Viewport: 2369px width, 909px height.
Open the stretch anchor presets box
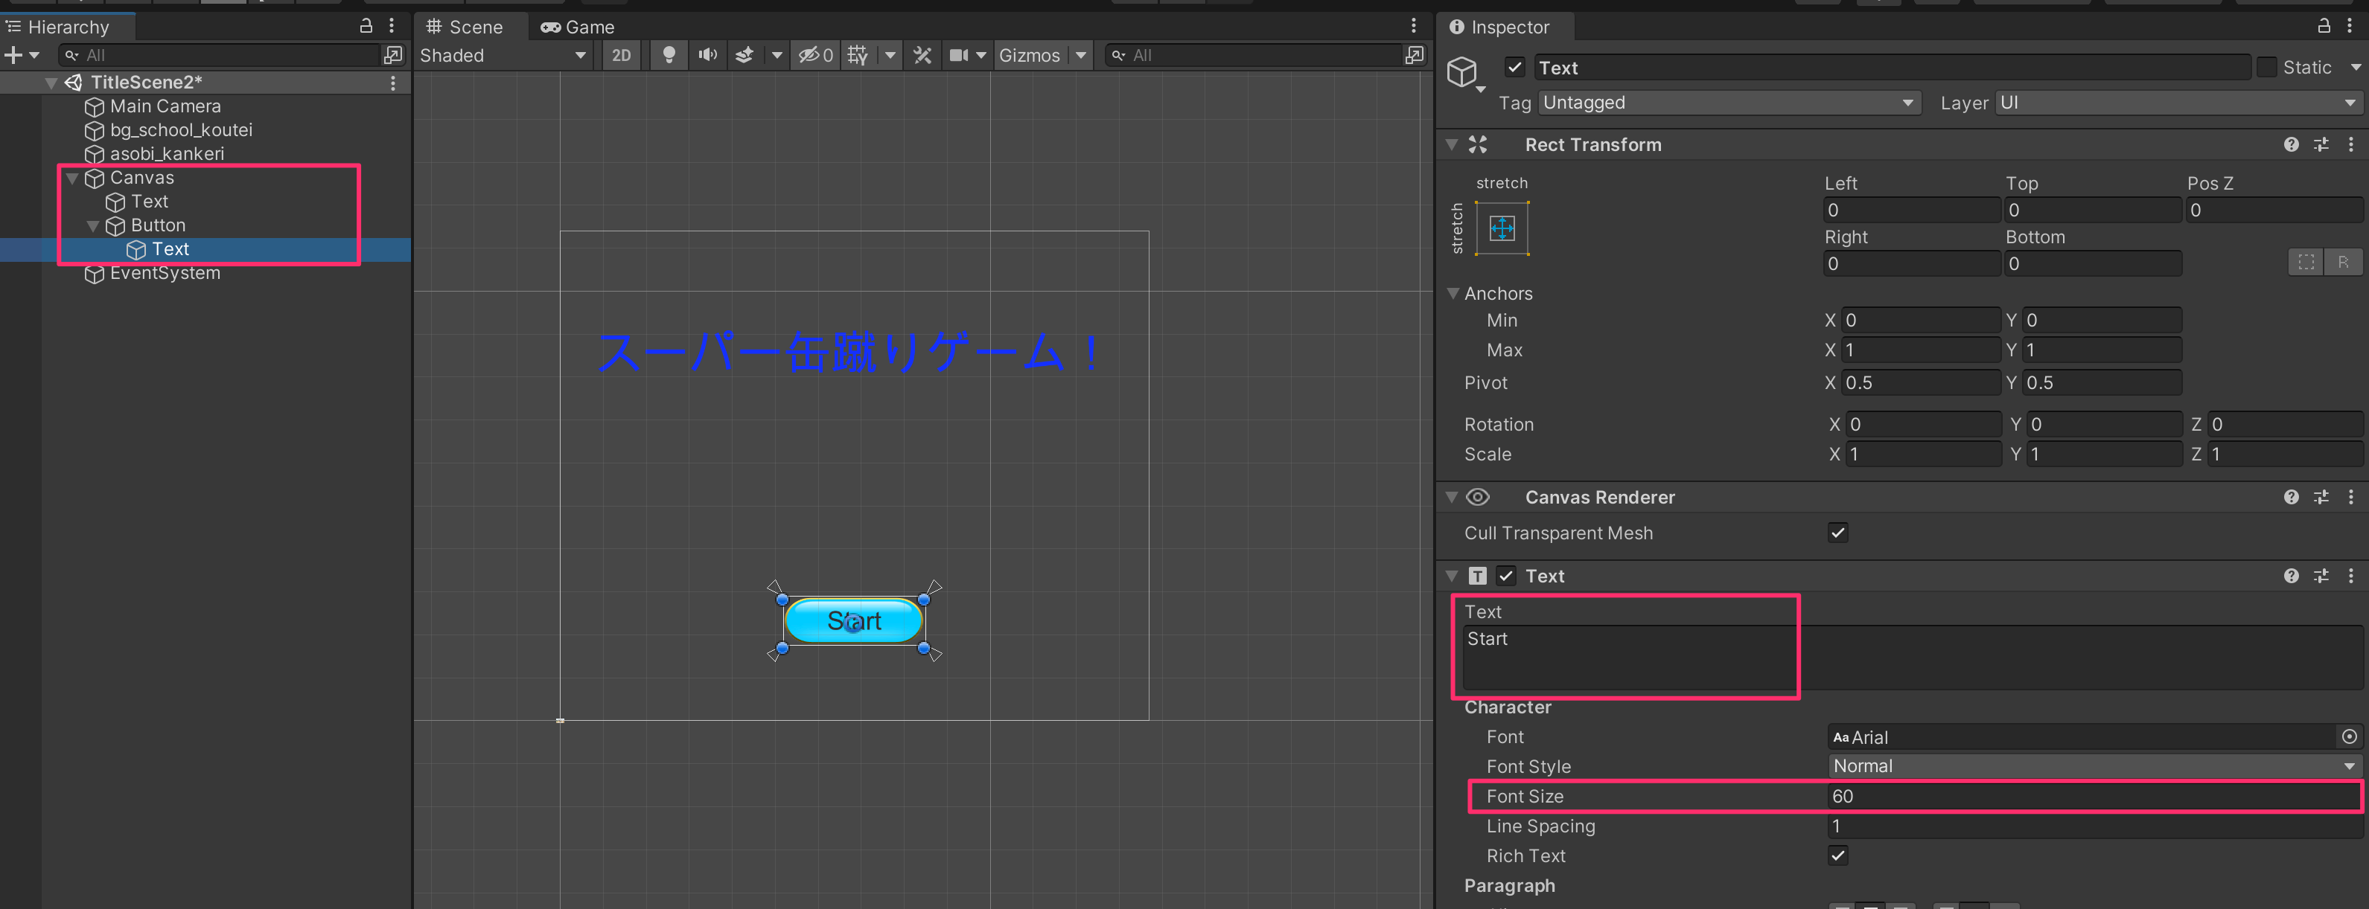click(x=1501, y=228)
